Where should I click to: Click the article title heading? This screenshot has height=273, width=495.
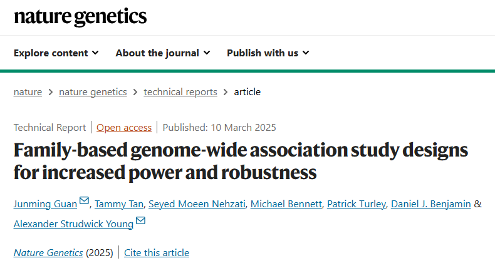[241, 162]
